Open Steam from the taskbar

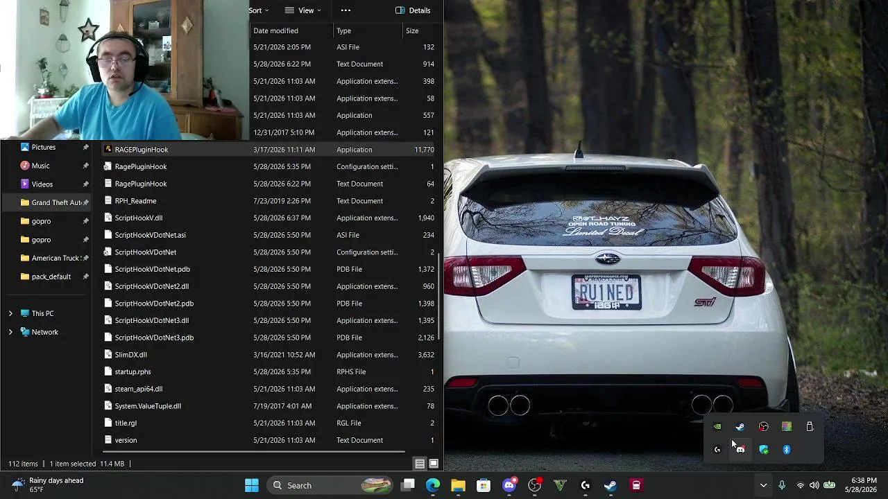(x=610, y=485)
